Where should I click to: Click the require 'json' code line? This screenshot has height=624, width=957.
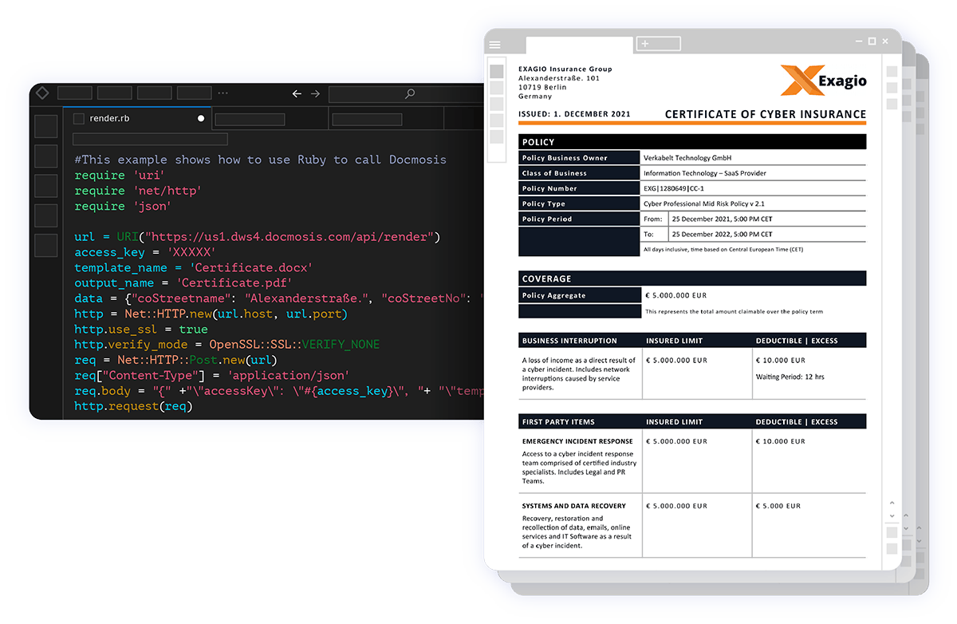point(123,206)
